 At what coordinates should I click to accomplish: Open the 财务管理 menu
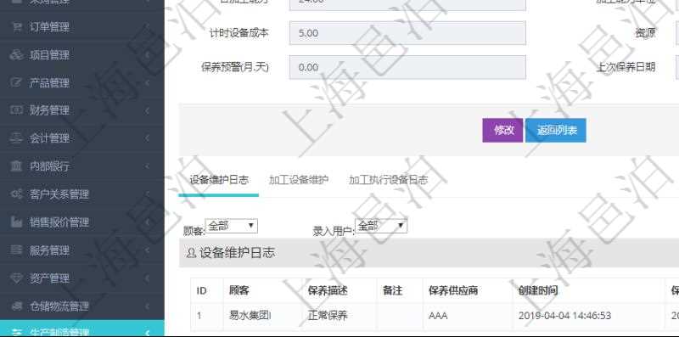point(81,110)
